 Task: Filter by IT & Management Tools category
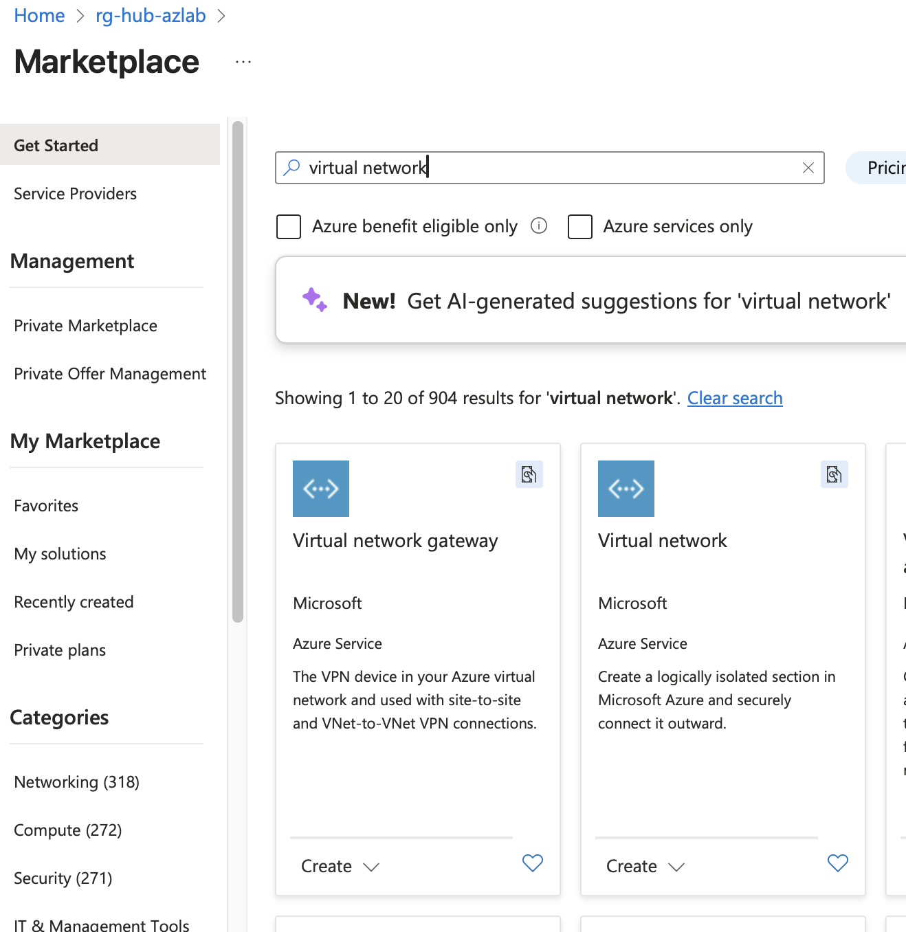[101, 925]
